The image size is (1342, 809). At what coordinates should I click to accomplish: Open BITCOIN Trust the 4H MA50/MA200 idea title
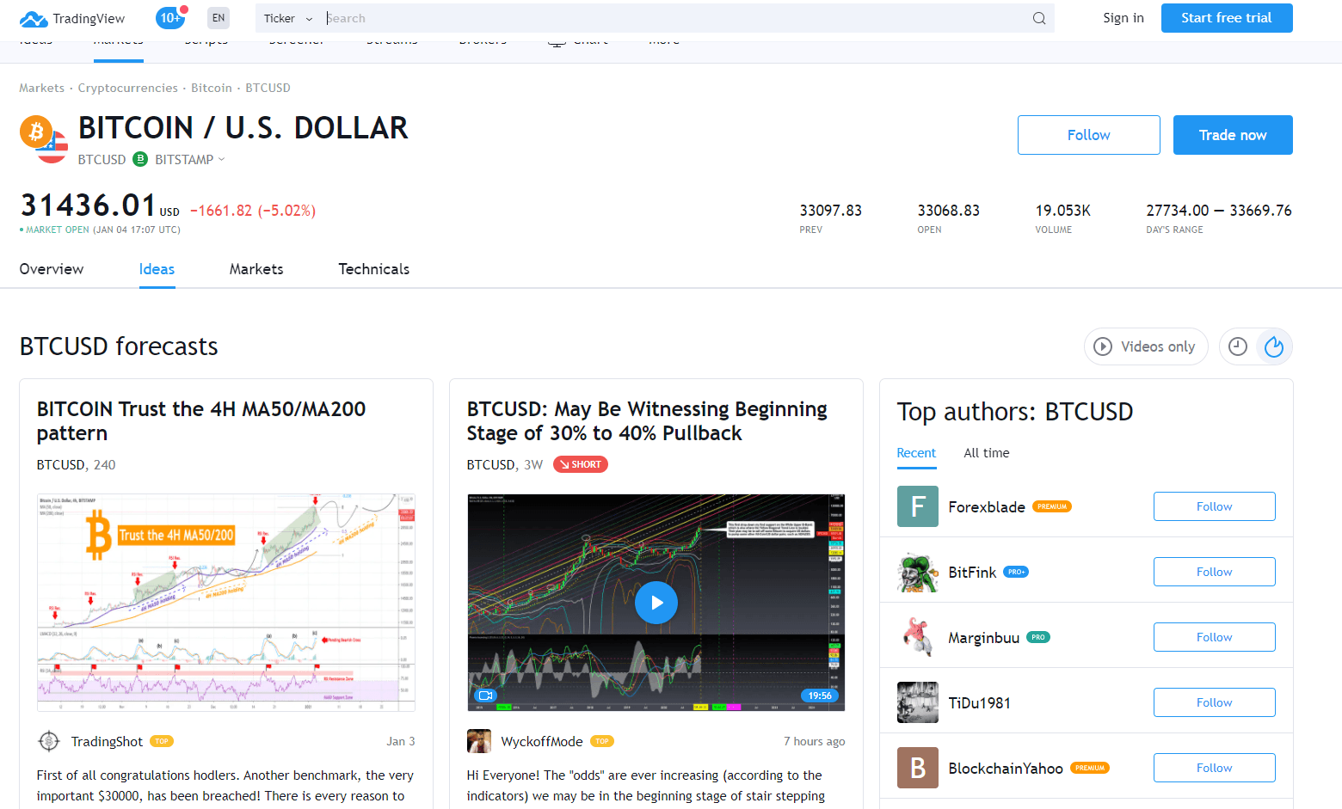(x=201, y=421)
